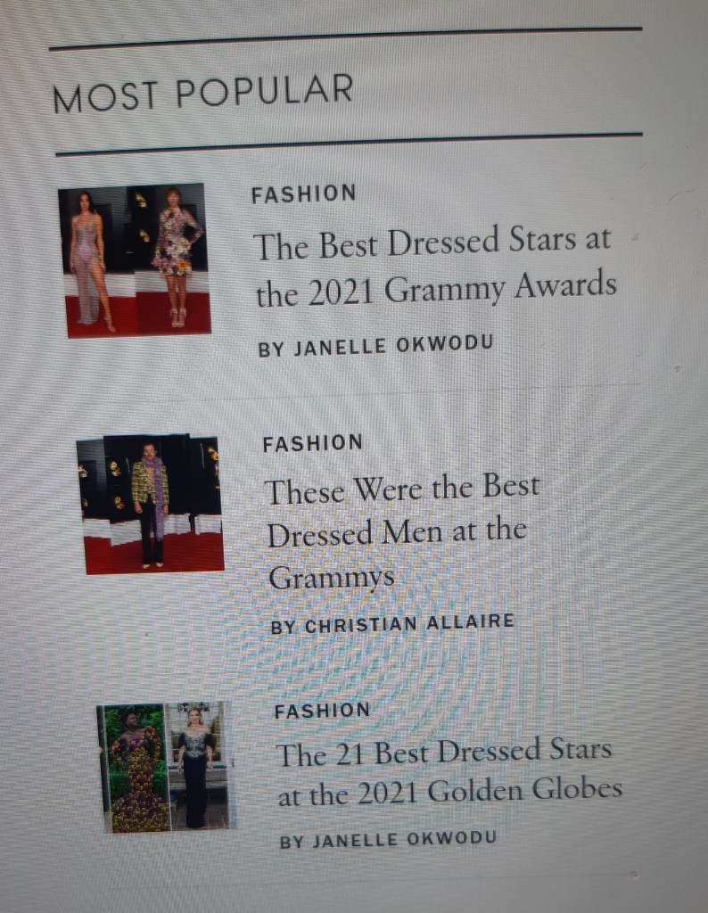
Task: Select the FASHION tag above the Best Dressed Men headline
Action: [x=313, y=444]
